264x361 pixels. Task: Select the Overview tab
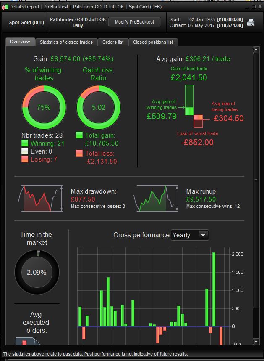tap(20, 42)
